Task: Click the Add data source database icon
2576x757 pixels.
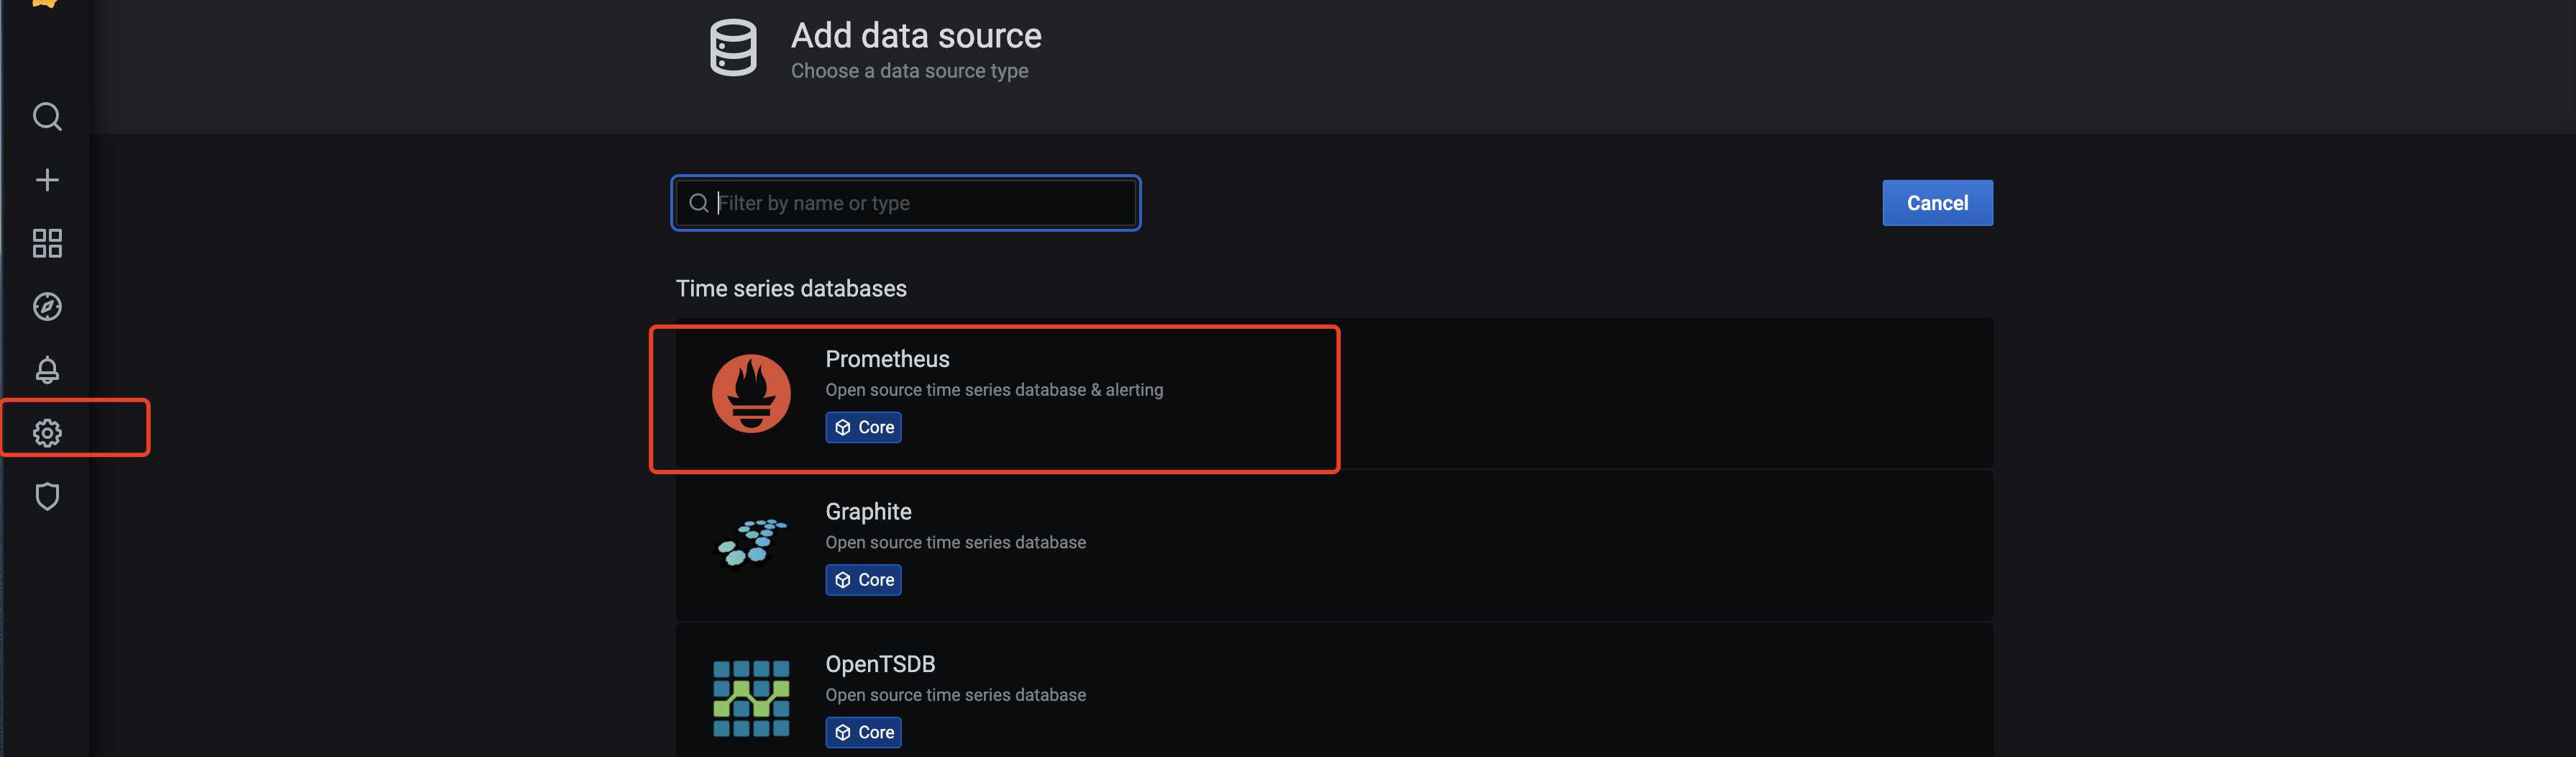Action: (x=733, y=47)
